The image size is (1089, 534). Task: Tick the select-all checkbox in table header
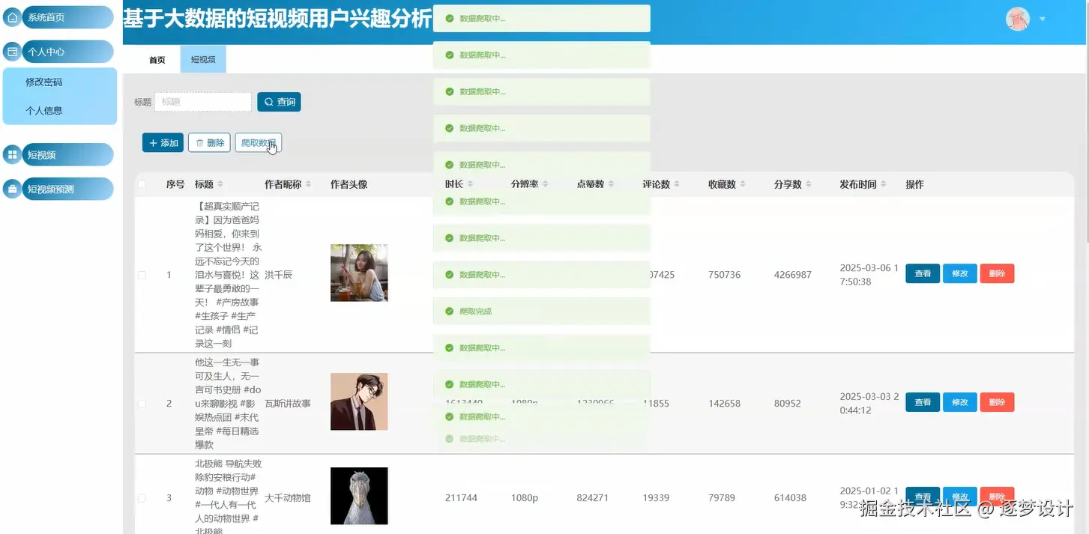point(142,184)
